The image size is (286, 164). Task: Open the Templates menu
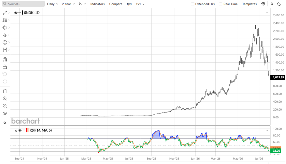[x=249, y=4]
